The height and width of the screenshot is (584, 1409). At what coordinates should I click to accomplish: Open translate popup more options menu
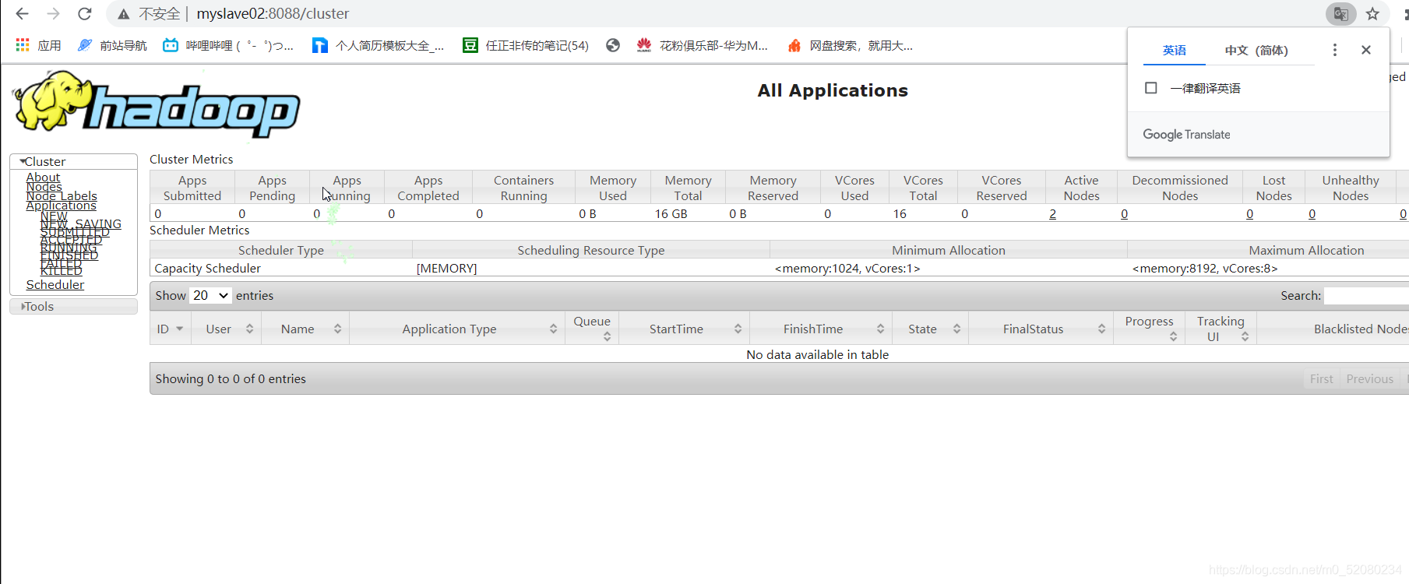click(x=1334, y=50)
